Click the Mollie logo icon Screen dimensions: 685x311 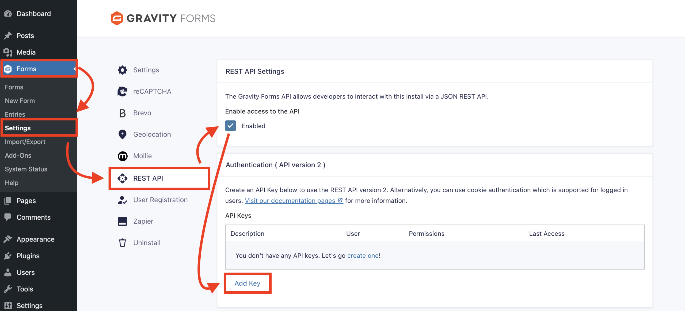tap(123, 156)
